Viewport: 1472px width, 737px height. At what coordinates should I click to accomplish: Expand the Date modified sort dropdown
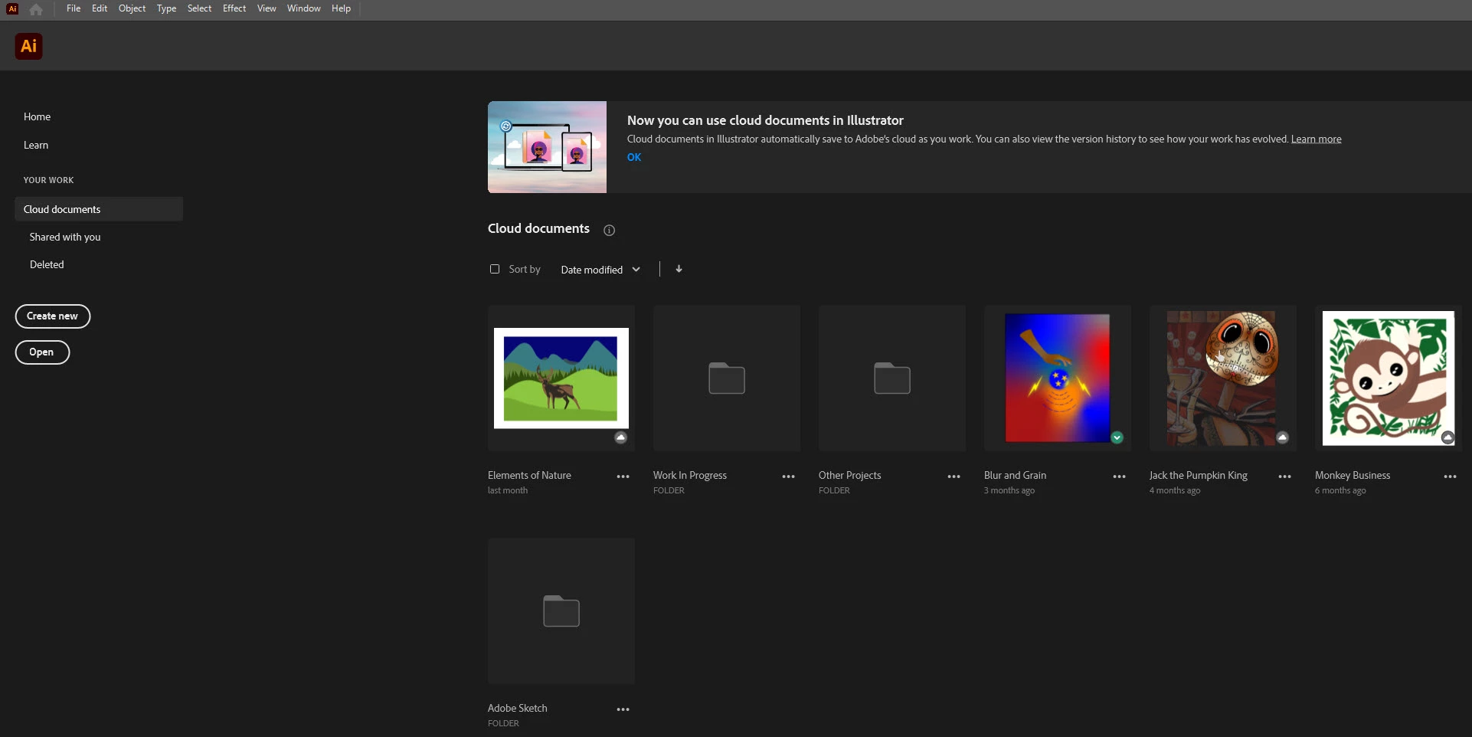600,270
